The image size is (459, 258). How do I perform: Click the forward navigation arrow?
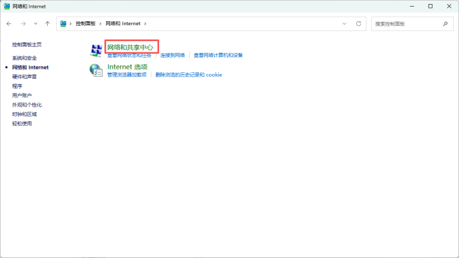coord(23,24)
